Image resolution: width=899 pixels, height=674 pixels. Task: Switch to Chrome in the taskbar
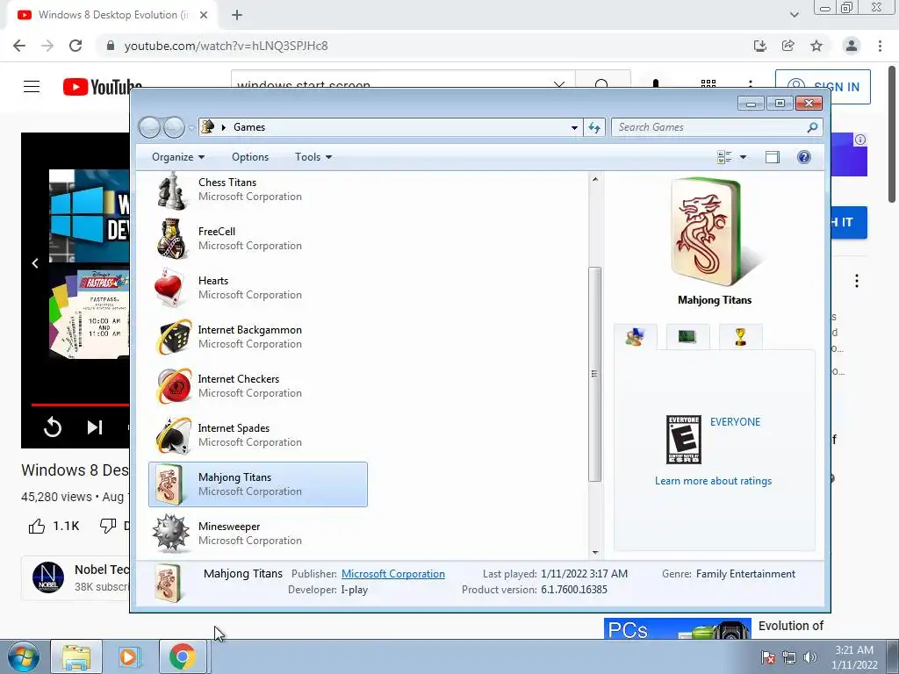(x=183, y=657)
